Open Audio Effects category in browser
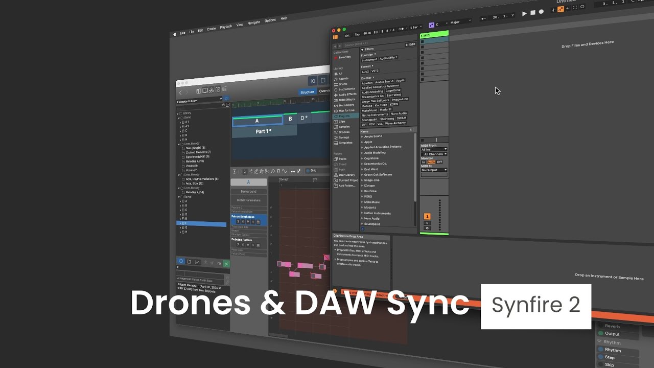Image resolution: width=654 pixels, height=368 pixels. (x=347, y=94)
